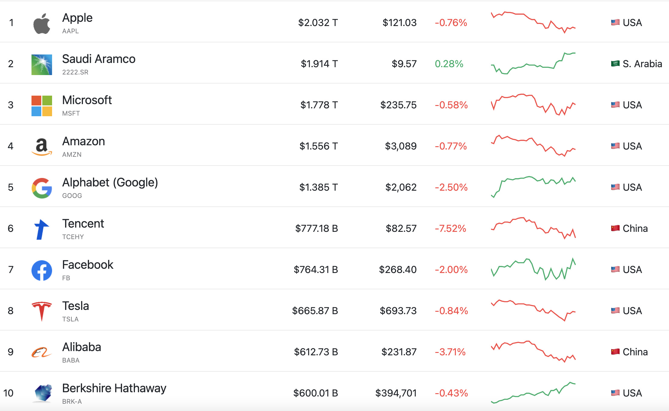
Task: Select Saudi Aramco's market cap $1.914 T
Action: click(319, 64)
